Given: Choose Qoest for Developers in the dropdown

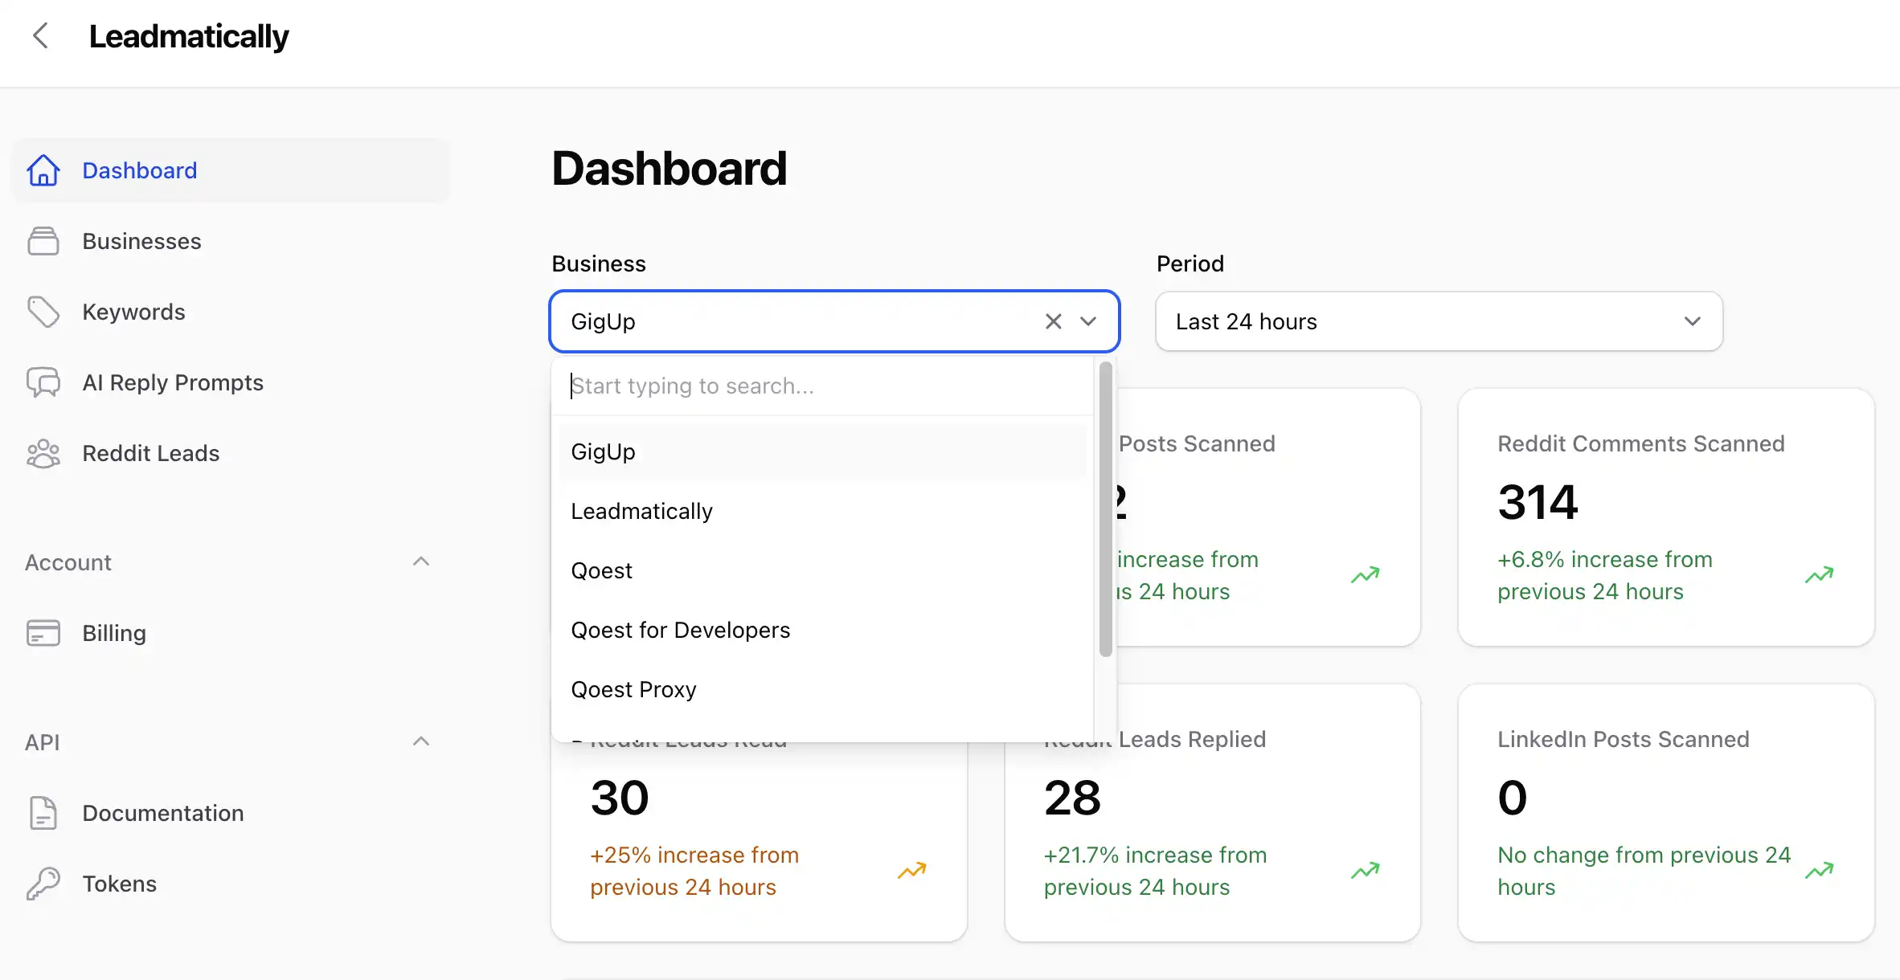Looking at the screenshot, I should (680, 630).
